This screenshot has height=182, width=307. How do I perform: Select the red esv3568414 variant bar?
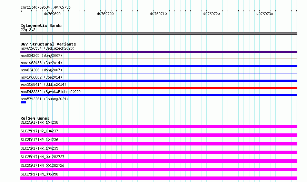[x=159, y=88]
